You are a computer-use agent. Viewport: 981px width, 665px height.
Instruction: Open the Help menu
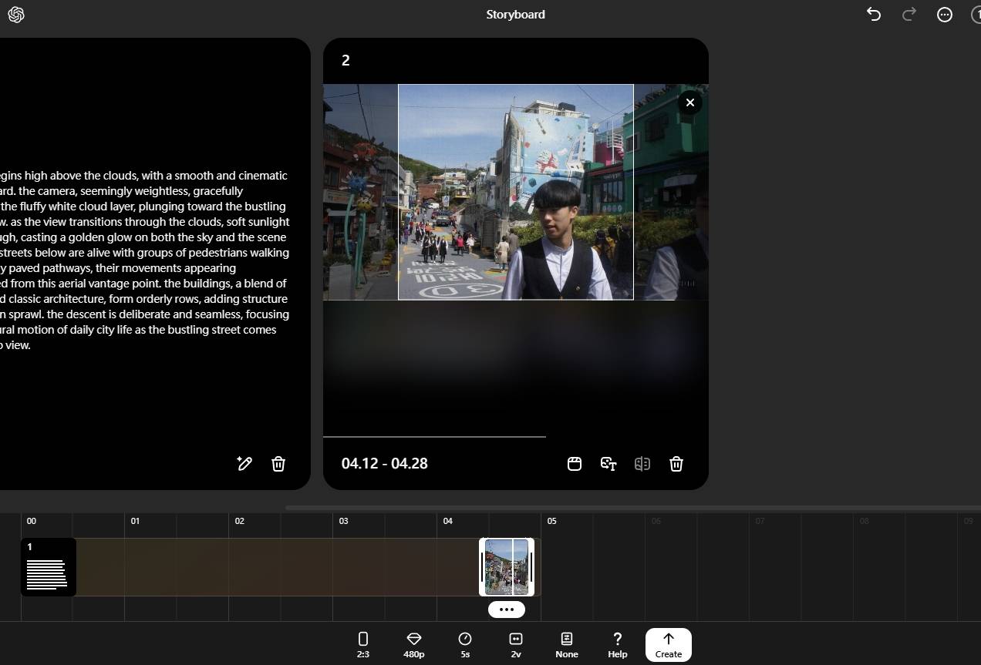click(618, 644)
